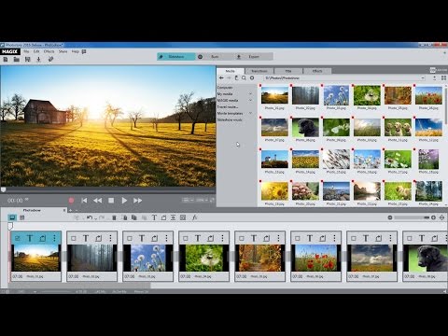Check the black puppy slide checkbox
The image size is (448, 336).
[x=410, y=239]
